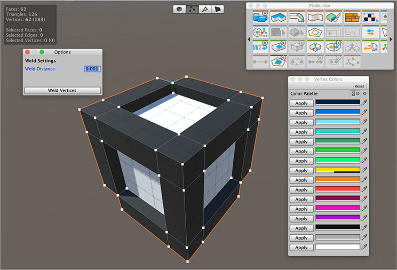Image resolution: width=397 pixels, height=270 pixels.
Task: Apply the dark navy vertex color
Action: 301,103
